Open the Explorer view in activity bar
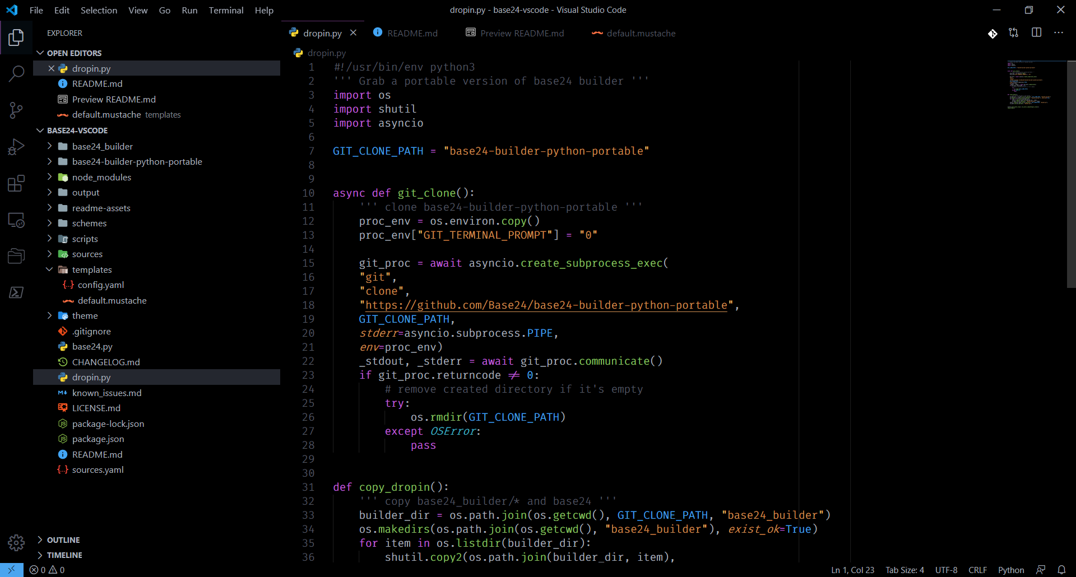 pyautogui.click(x=16, y=38)
